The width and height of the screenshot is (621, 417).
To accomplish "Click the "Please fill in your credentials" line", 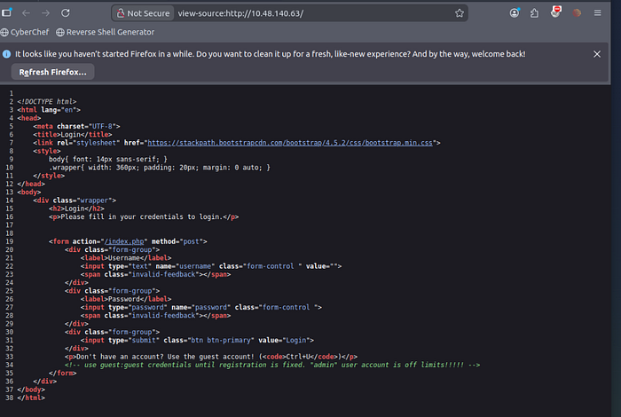I will [x=144, y=216].
